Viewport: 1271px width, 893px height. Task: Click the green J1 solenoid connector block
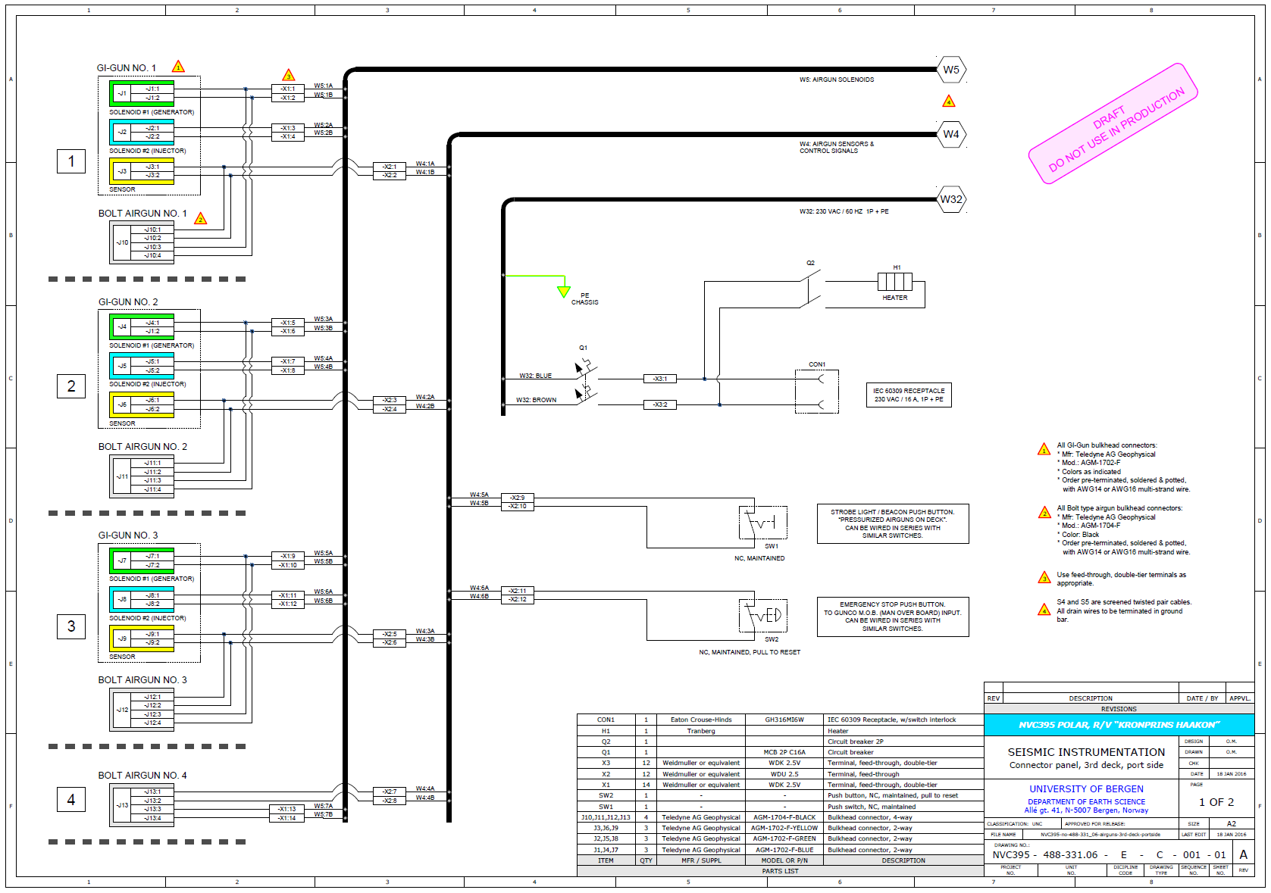coord(142,93)
